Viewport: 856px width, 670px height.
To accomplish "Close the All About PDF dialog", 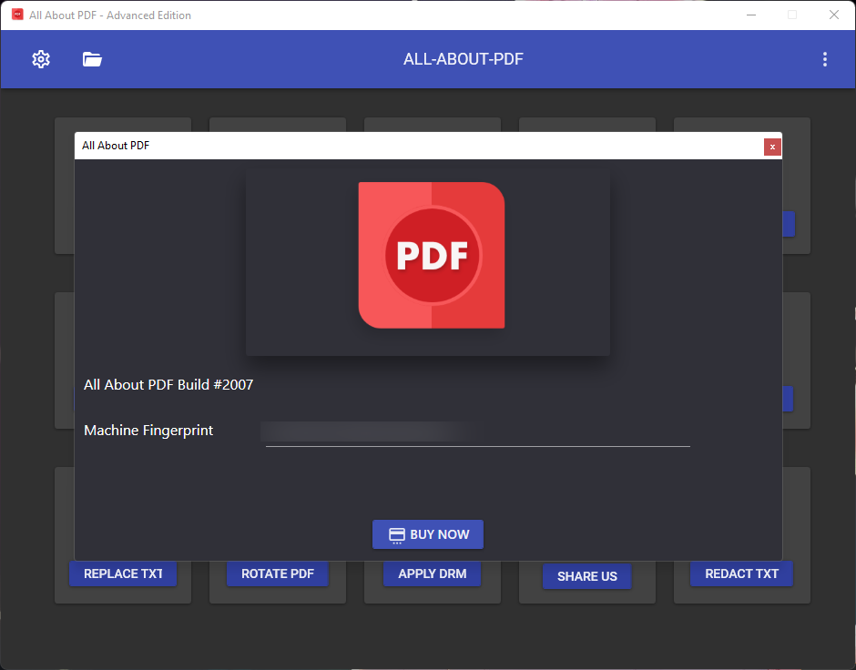I will [772, 147].
